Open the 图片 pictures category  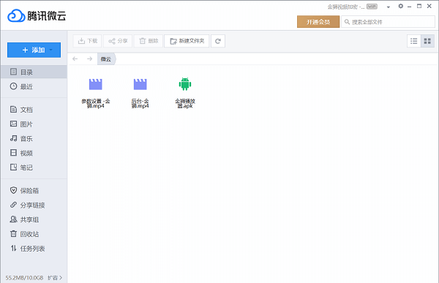click(34, 124)
